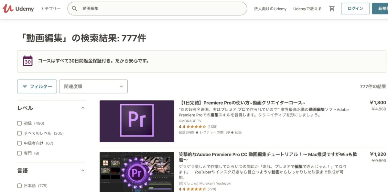
Task: Click the star rating of the OMOKAGE TV course
Action: pos(196,126)
